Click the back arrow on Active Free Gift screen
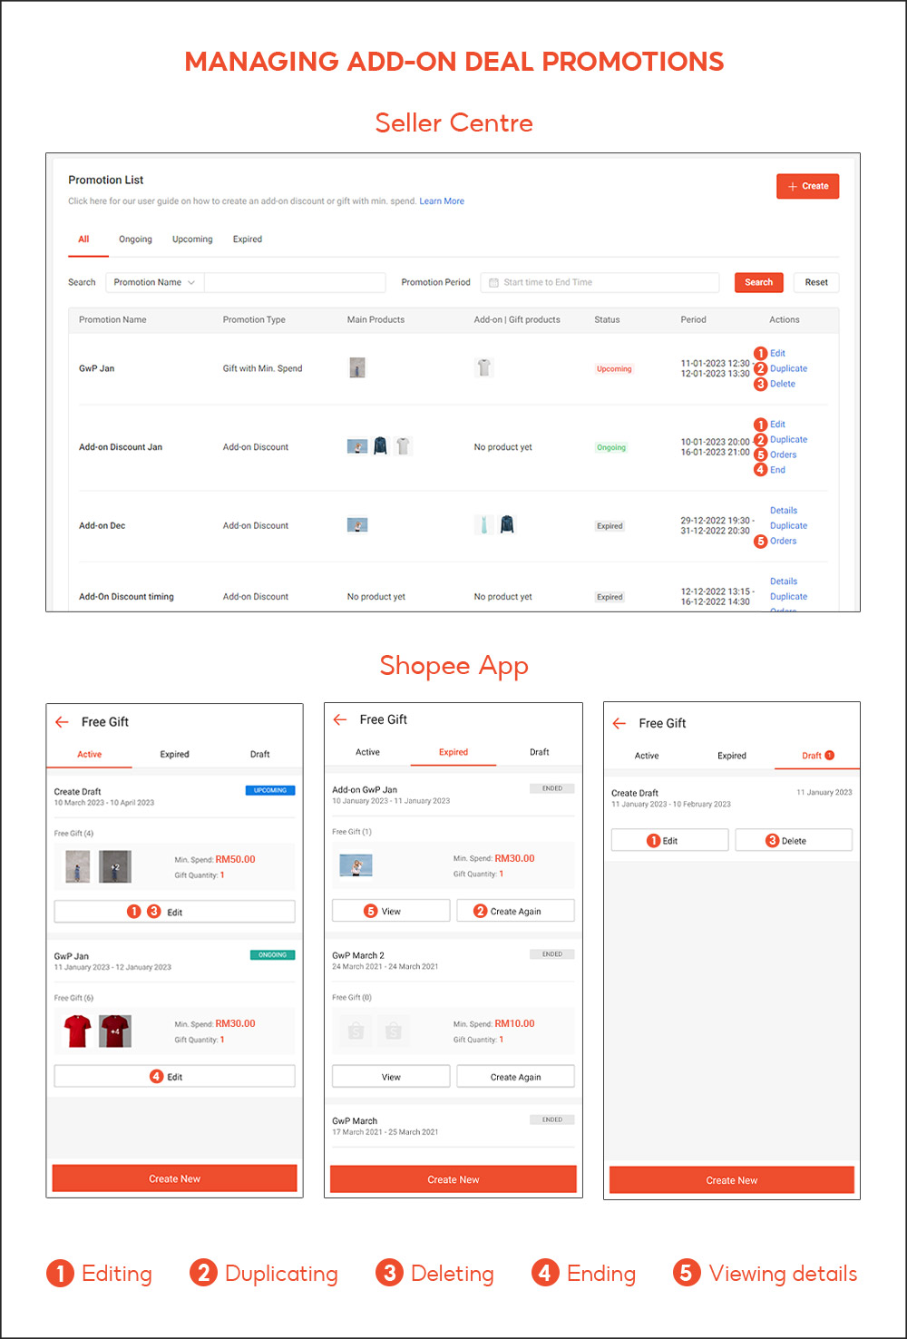This screenshot has height=1339, width=907. pos(62,721)
